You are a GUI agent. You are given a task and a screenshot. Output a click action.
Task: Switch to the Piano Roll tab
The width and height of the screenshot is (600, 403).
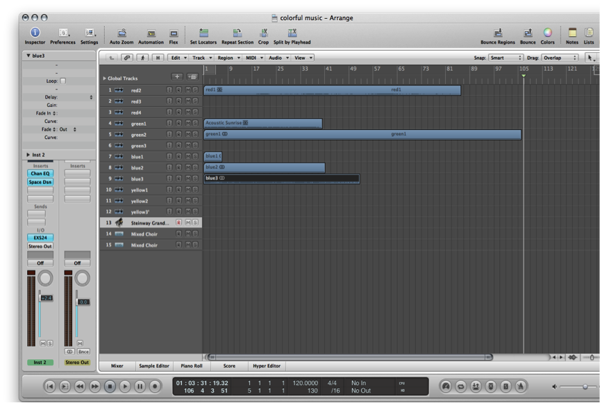(x=192, y=365)
